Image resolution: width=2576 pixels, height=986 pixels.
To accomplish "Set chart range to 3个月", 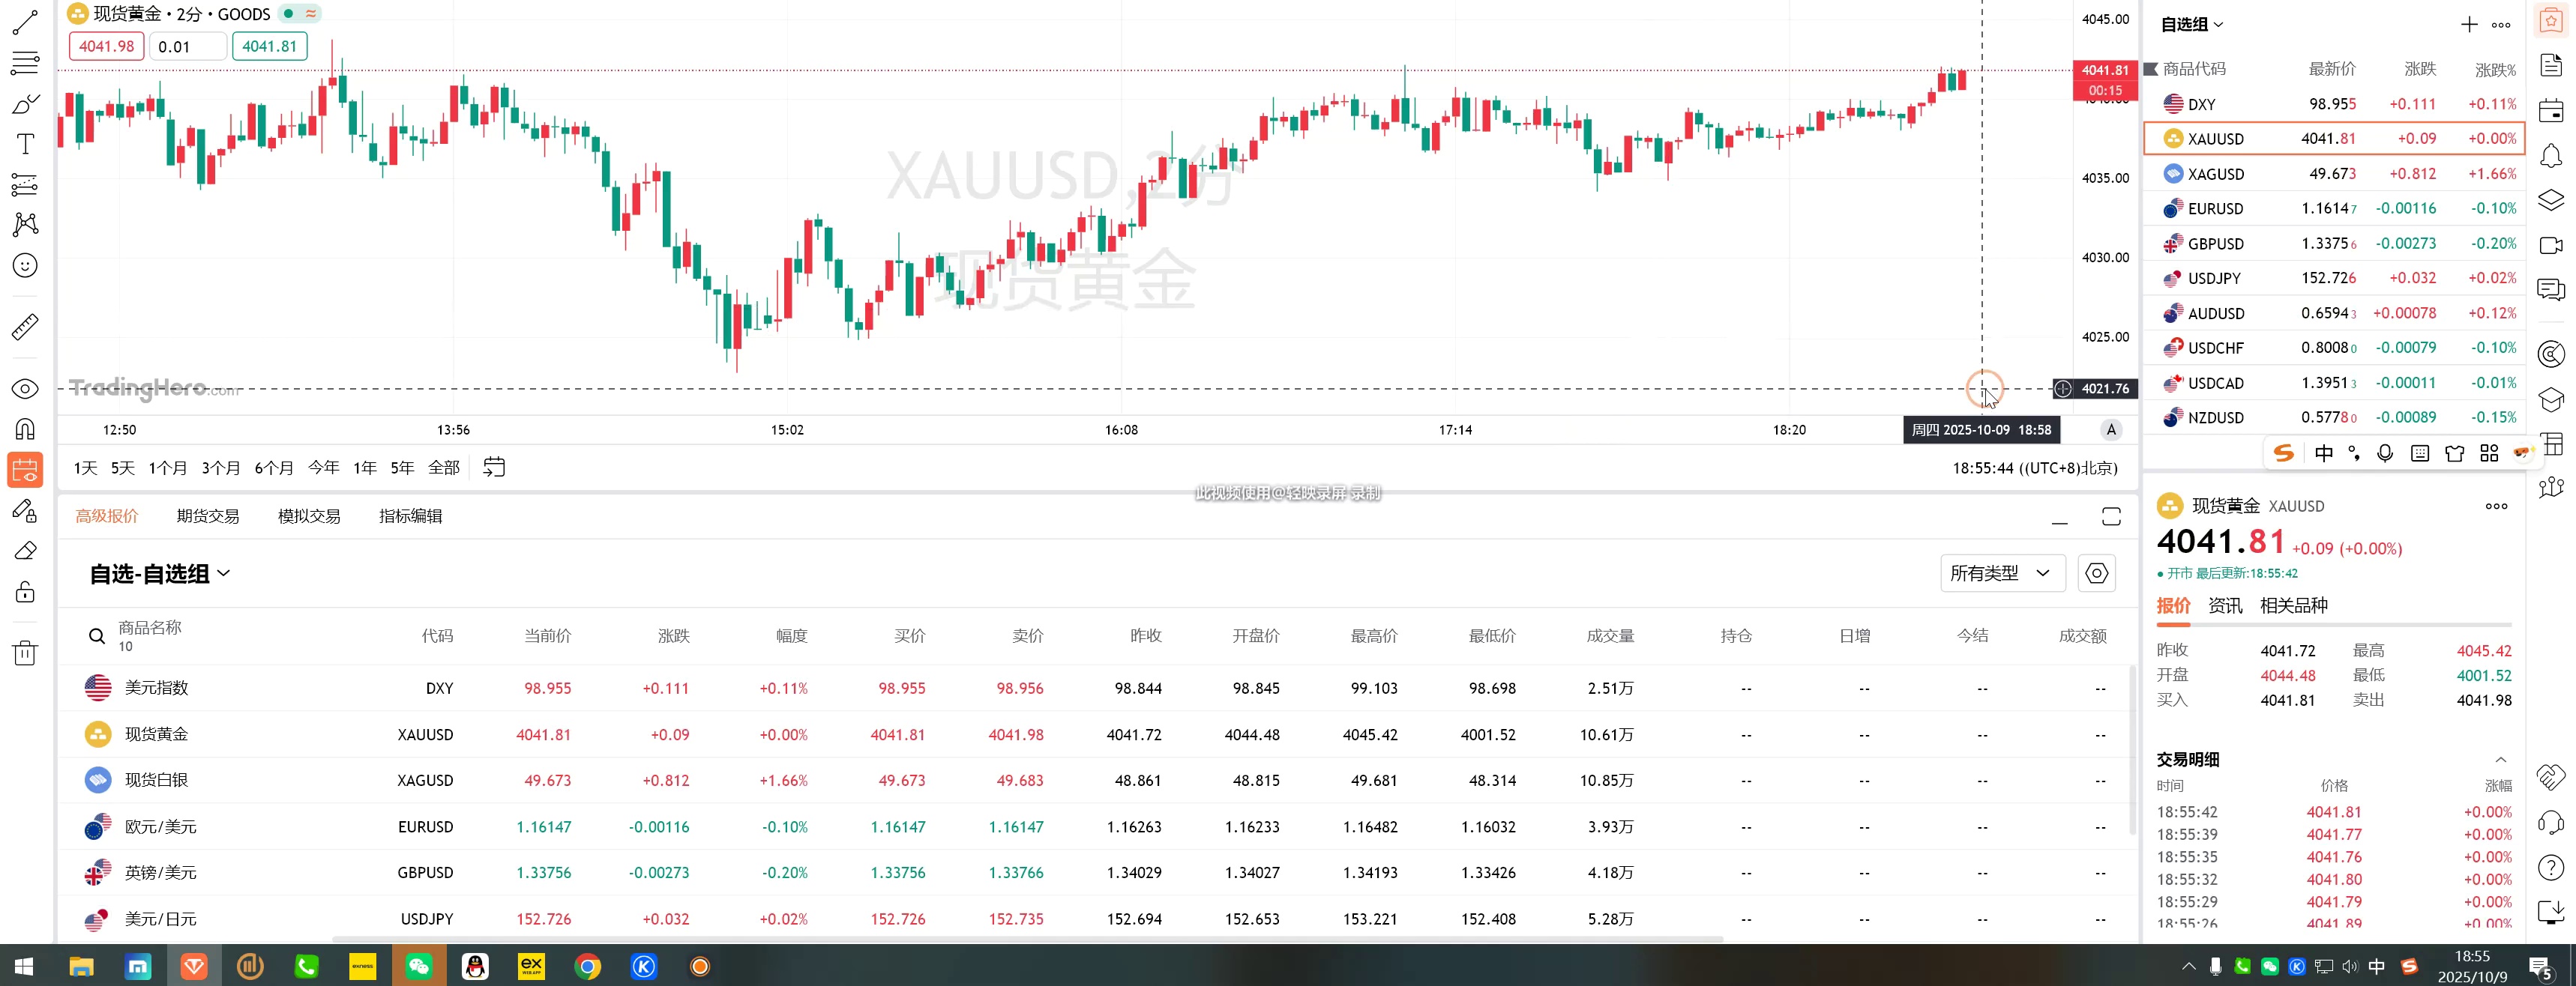I will click(x=221, y=468).
